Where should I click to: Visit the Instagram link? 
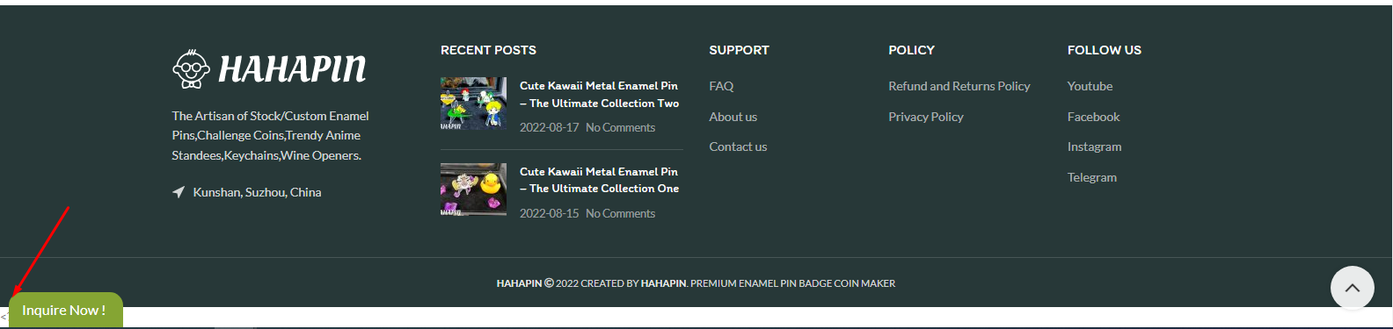pyautogui.click(x=1094, y=147)
